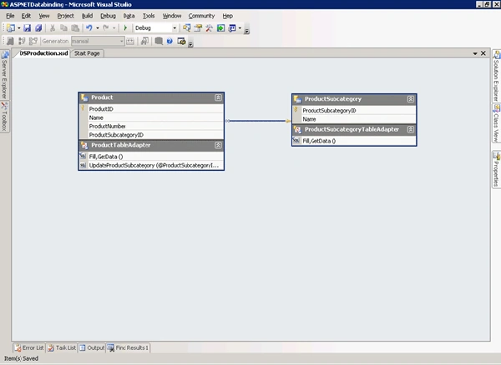Click the green Start Page toolbar icon
Viewport: 501px width, 365px height.
(220, 28)
